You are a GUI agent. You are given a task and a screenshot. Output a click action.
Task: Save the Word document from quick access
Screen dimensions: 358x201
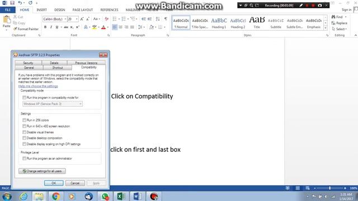pos(12,3)
